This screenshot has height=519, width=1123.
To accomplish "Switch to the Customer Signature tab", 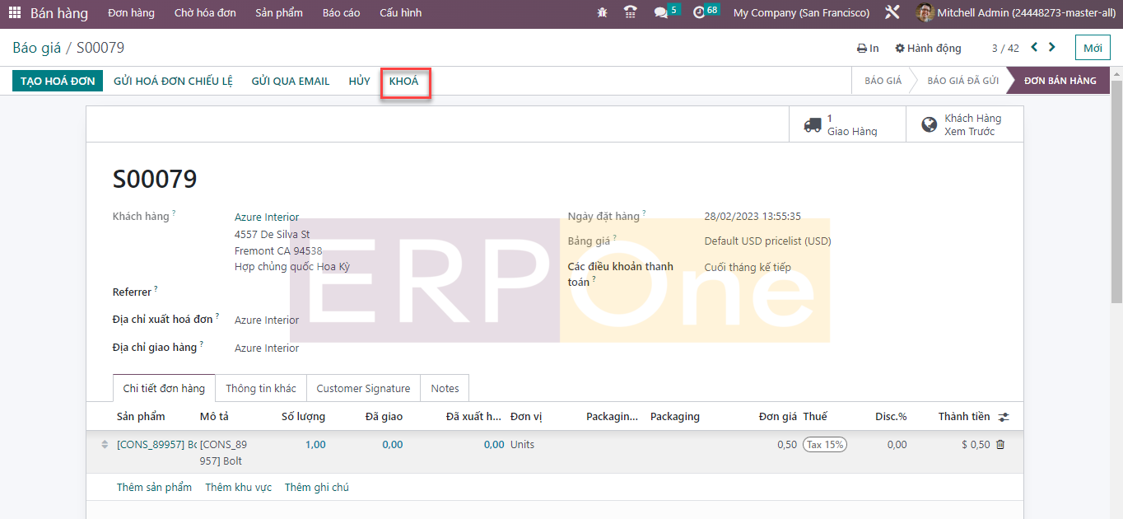I will [x=363, y=388].
